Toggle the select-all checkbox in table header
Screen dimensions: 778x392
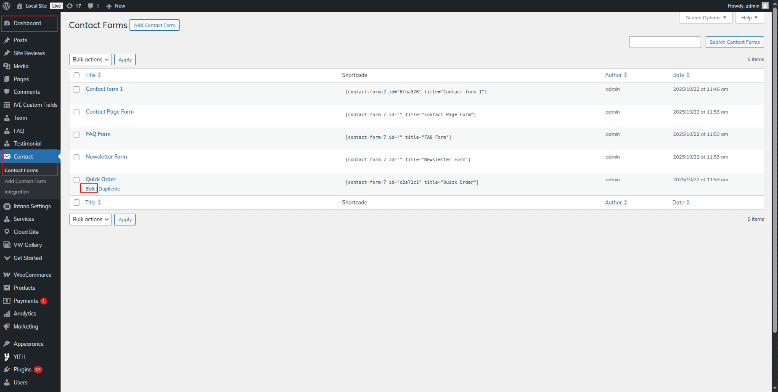[x=77, y=75]
